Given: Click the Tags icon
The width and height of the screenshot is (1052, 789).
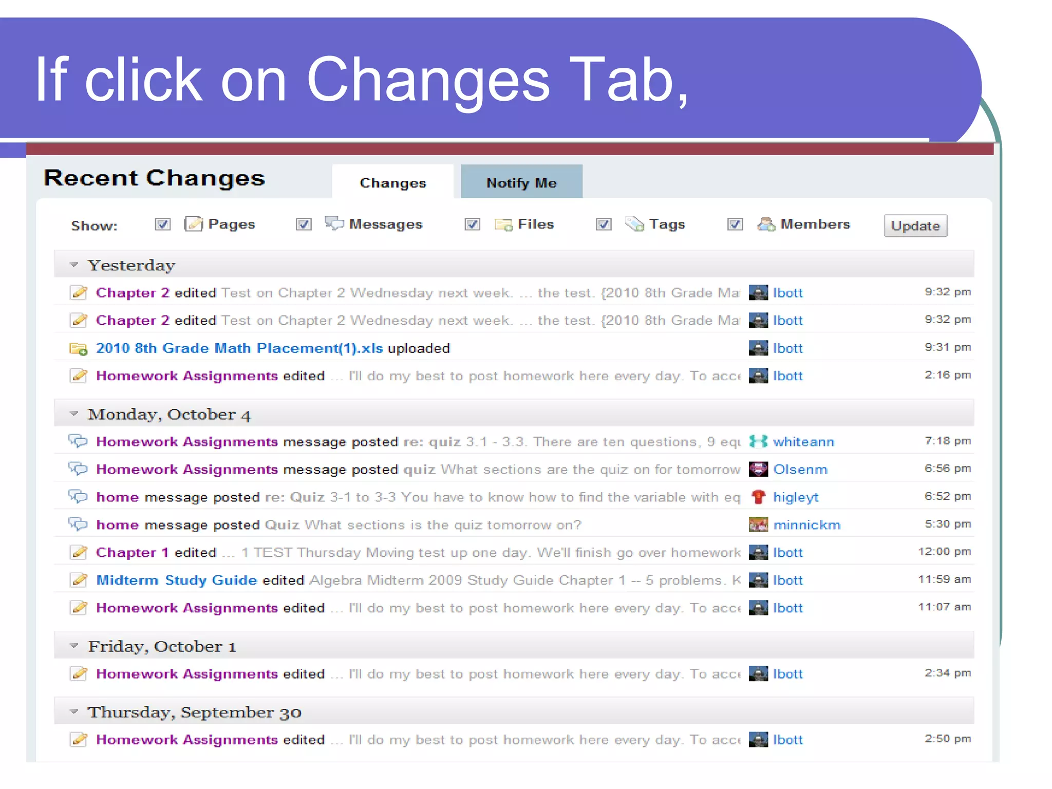Looking at the screenshot, I should click(634, 224).
